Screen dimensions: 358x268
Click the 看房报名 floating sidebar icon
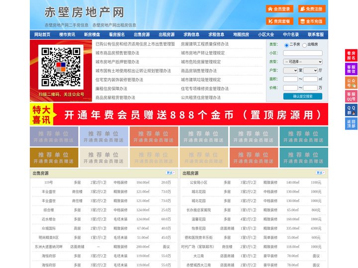click(351, 56)
